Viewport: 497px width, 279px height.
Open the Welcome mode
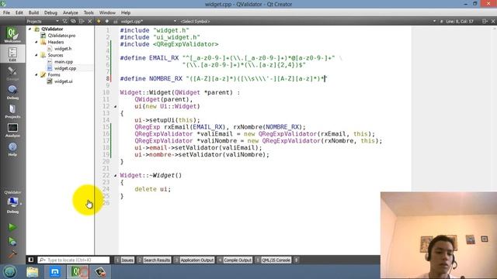click(x=12, y=35)
